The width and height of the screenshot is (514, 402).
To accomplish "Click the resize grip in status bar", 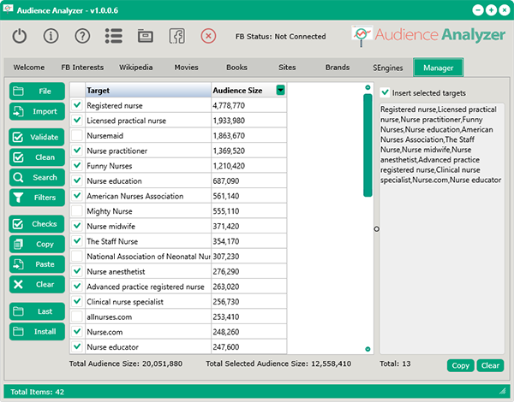I will [x=503, y=391].
